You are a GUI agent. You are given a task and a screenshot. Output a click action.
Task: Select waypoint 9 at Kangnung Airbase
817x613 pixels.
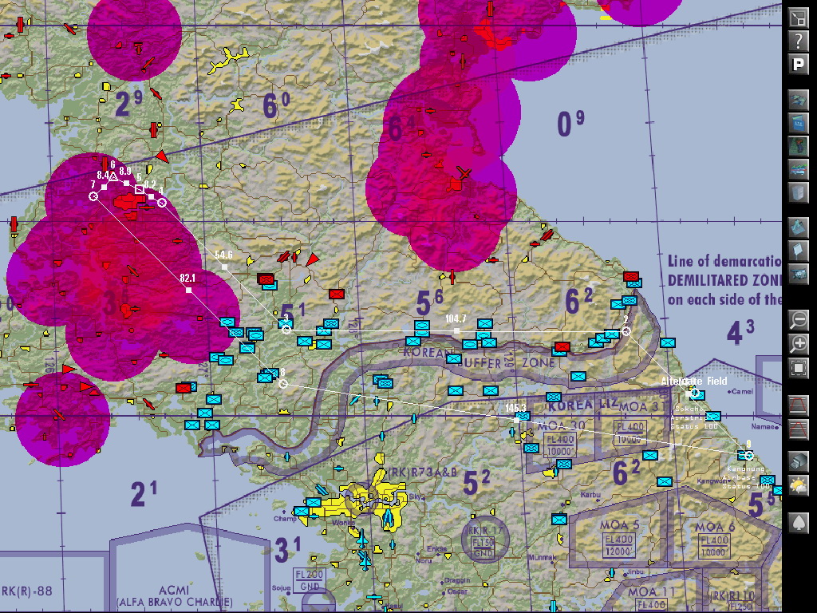click(748, 455)
